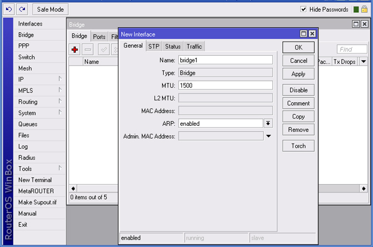Click the redo arrow icon

click(x=22, y=9)
